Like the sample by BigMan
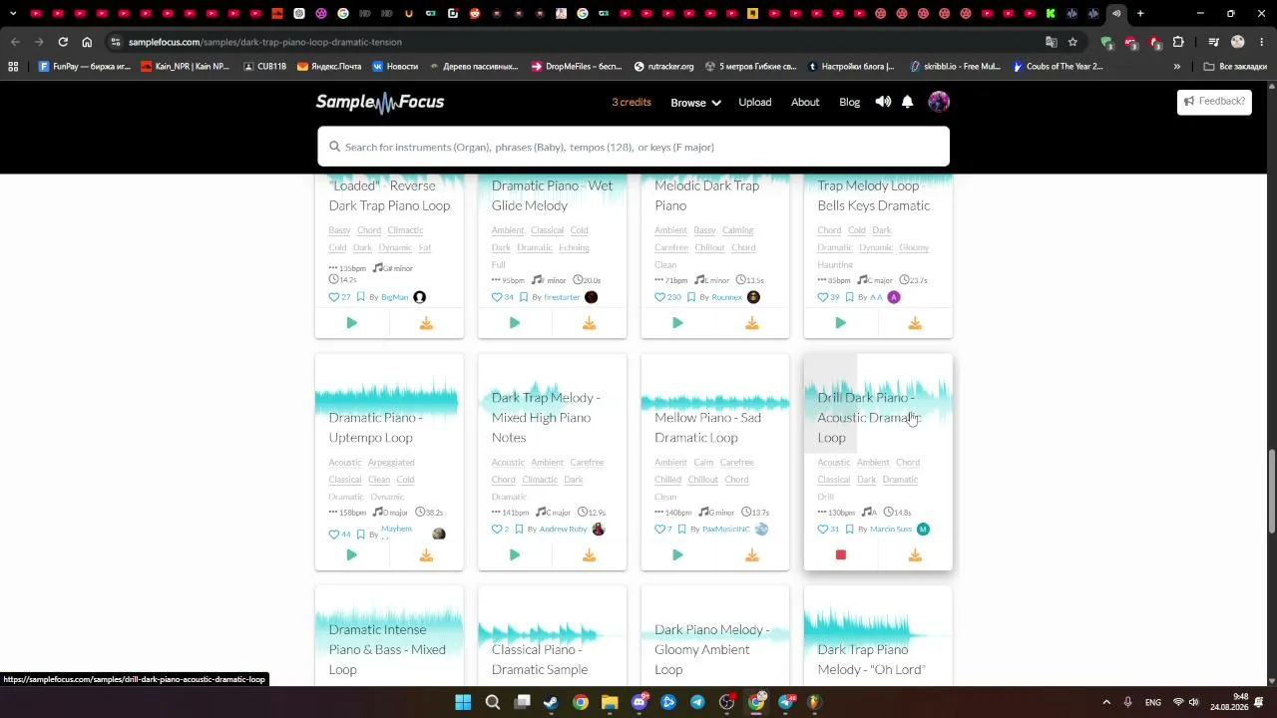The height and width of the screenshot is (718, 1277). [334, 297]
